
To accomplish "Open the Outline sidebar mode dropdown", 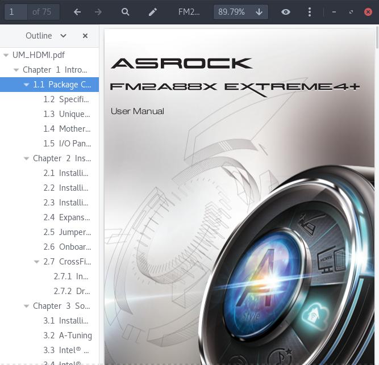I will point(63,36).
